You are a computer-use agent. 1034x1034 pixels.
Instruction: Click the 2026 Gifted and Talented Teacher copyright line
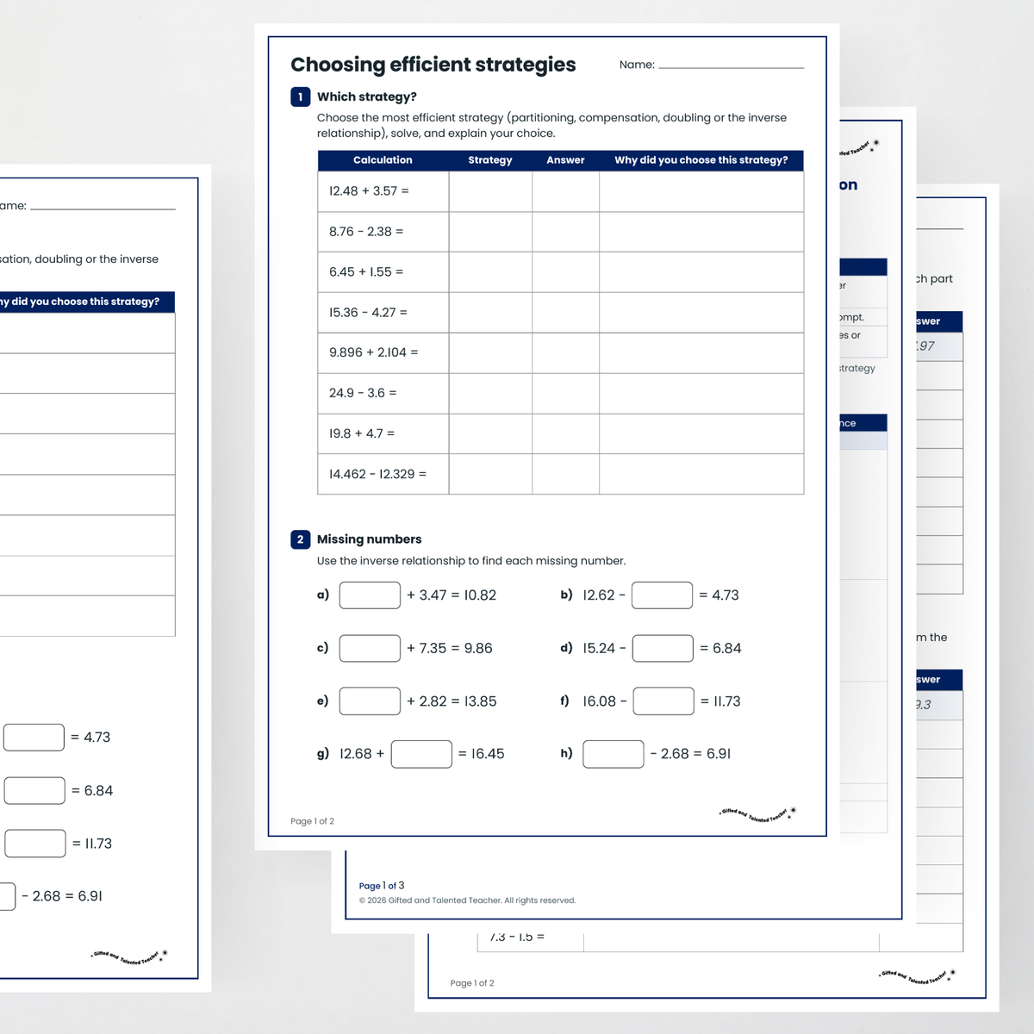pyautogui.click(x=467, y=900)
